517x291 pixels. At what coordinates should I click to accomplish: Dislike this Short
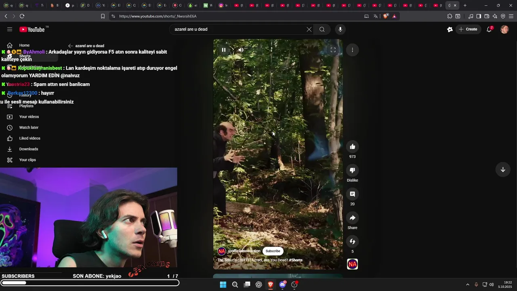point(352,170)
